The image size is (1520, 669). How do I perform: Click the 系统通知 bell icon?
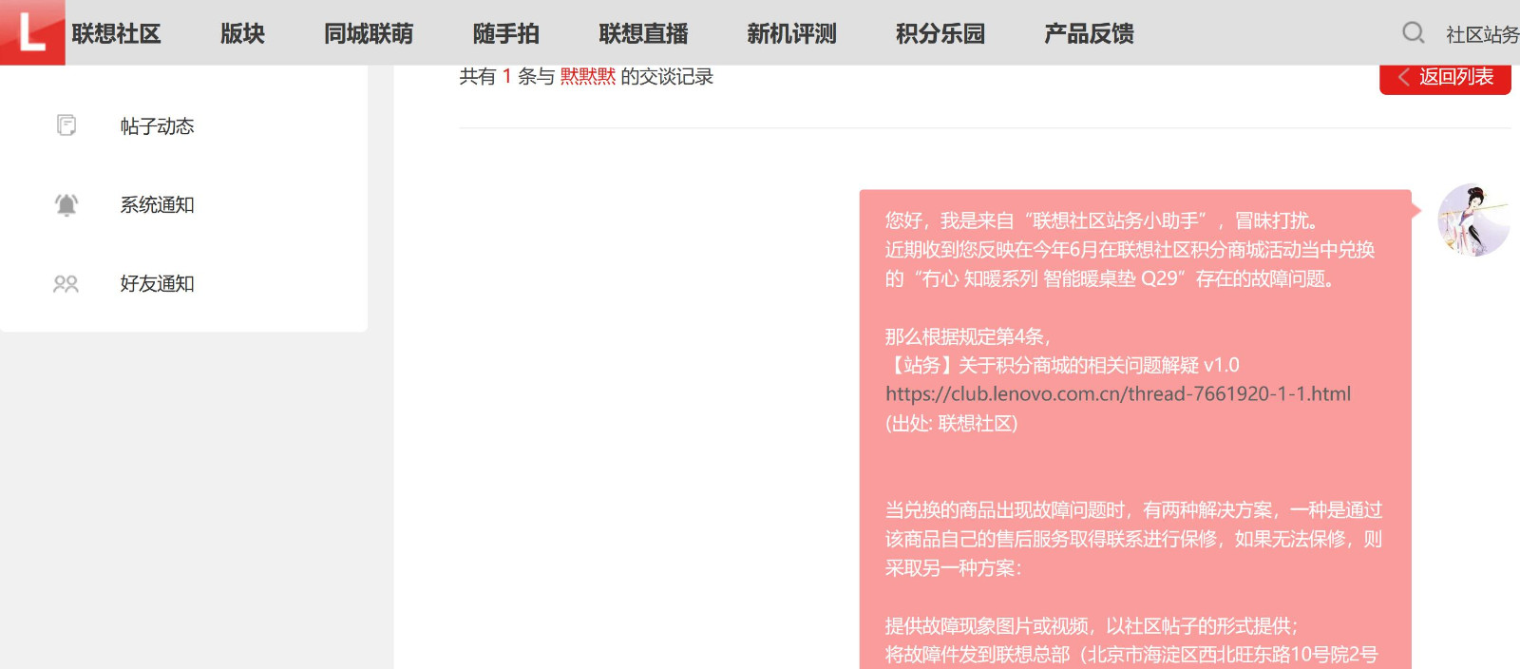[66, 204]
